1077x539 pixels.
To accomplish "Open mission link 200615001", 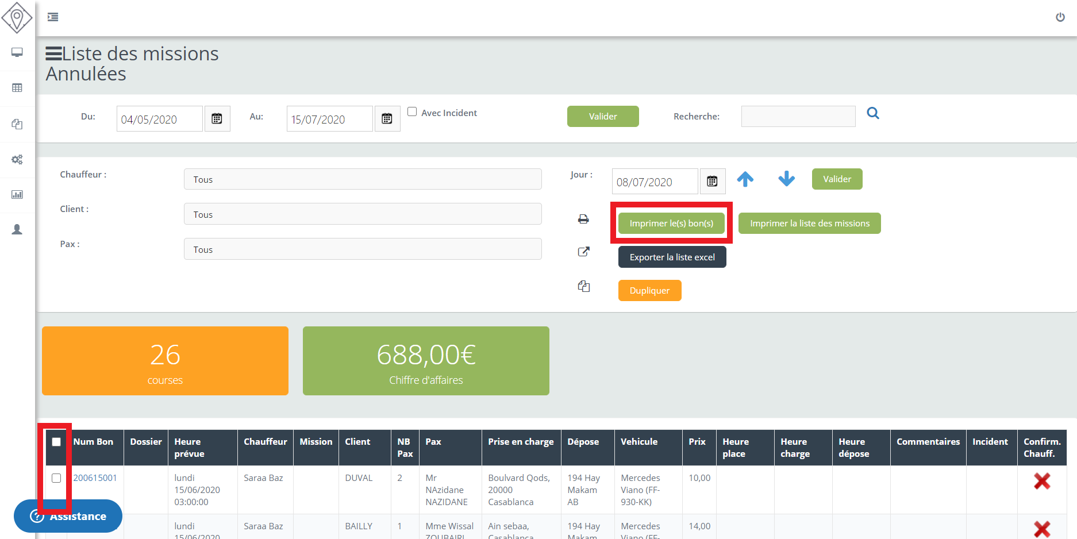I will coord(95,478).
